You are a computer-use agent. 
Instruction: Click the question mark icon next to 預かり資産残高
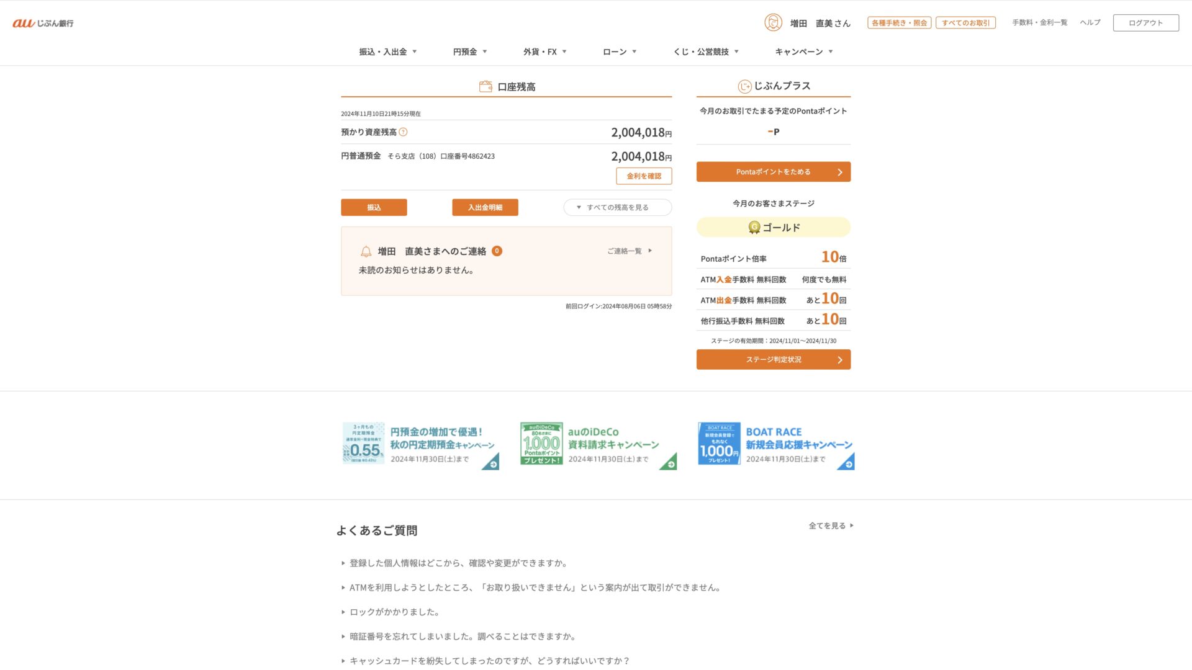[403, 132]
